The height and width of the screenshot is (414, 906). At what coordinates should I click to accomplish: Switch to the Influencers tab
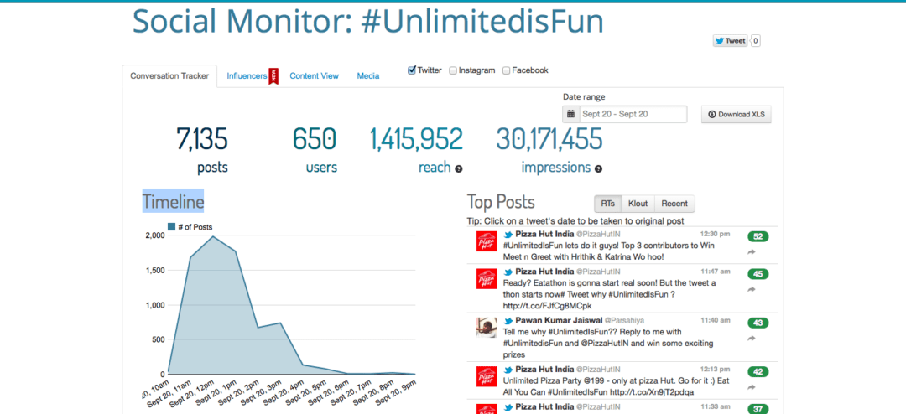point(247,75)
